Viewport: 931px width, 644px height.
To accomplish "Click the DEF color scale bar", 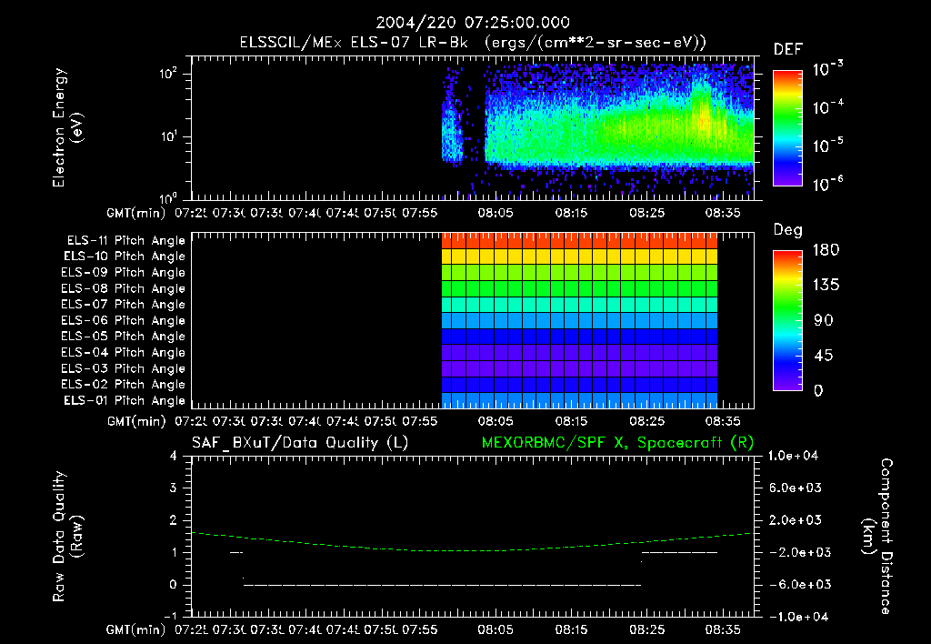I will coord(787,127).
